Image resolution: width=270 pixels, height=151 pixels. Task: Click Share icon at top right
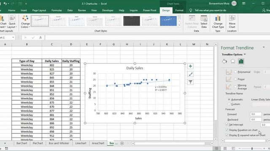click(264, 10)
